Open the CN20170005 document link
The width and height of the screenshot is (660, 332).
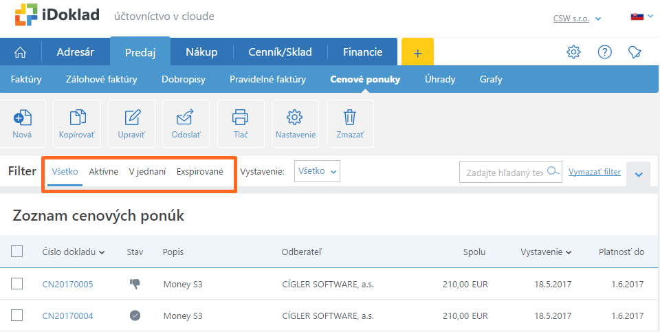point(67,284)
